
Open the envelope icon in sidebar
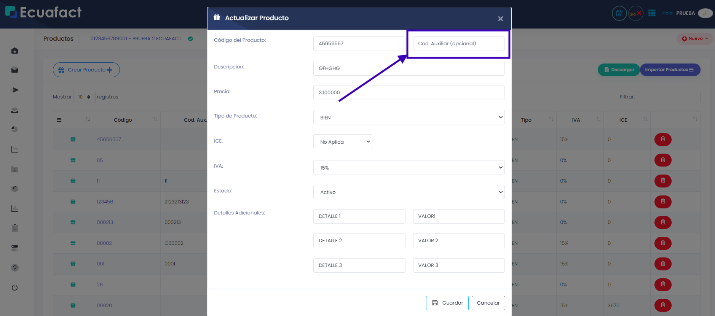pyautogui.click(x=14, y=70)
